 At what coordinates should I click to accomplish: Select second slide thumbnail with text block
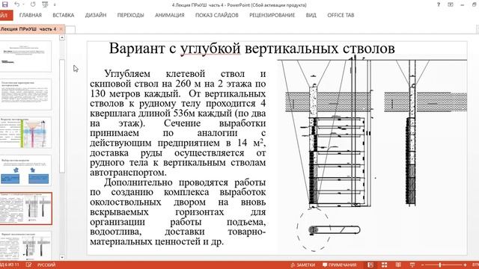coord(25,94)
